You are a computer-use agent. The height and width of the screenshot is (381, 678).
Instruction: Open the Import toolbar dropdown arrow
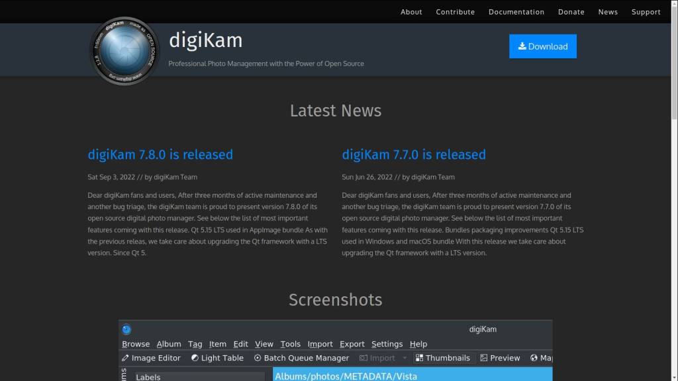tap(405, 358)
